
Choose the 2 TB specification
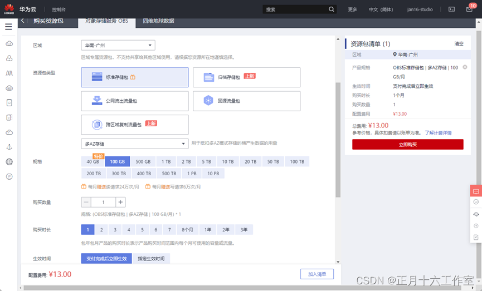[x=186, y=161]
